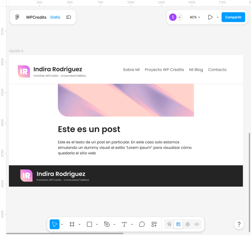Switch to Dev Mode code icon
The height and width of the screenshot is (235, 251).
(x=197, y=224)
